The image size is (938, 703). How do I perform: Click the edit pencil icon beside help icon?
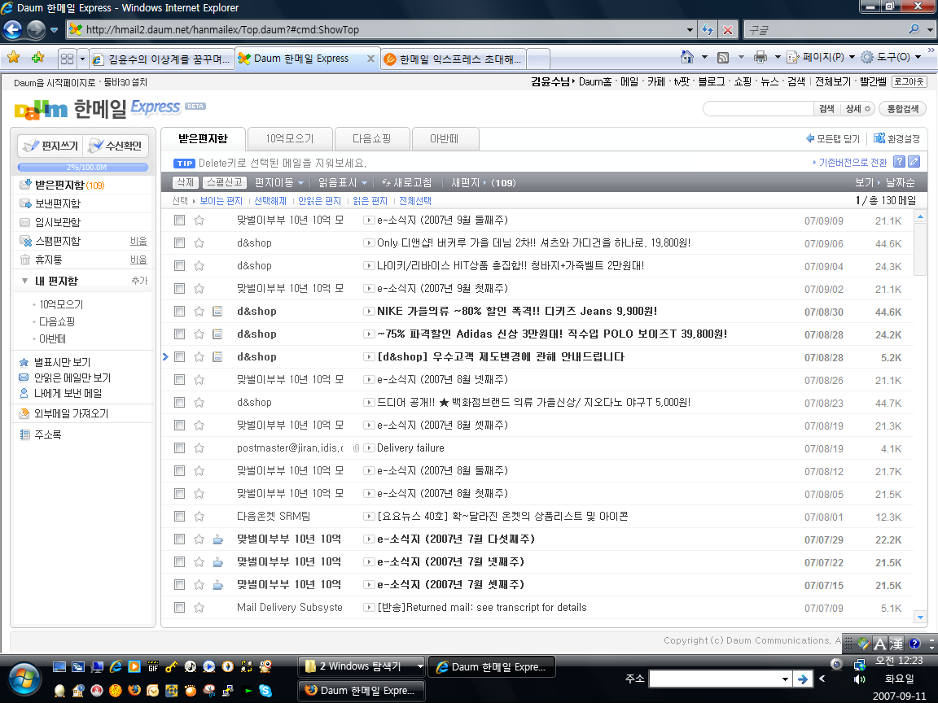coord(914,161)
